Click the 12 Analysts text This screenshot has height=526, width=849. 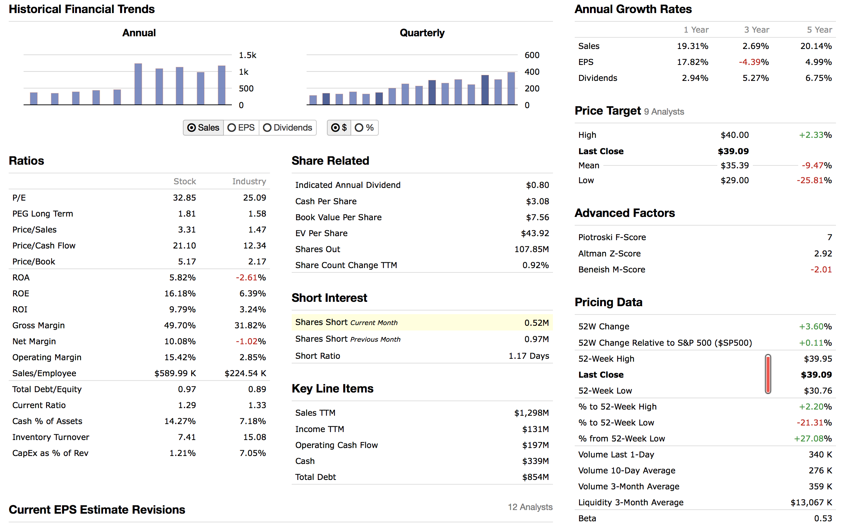tap(530, 507)
